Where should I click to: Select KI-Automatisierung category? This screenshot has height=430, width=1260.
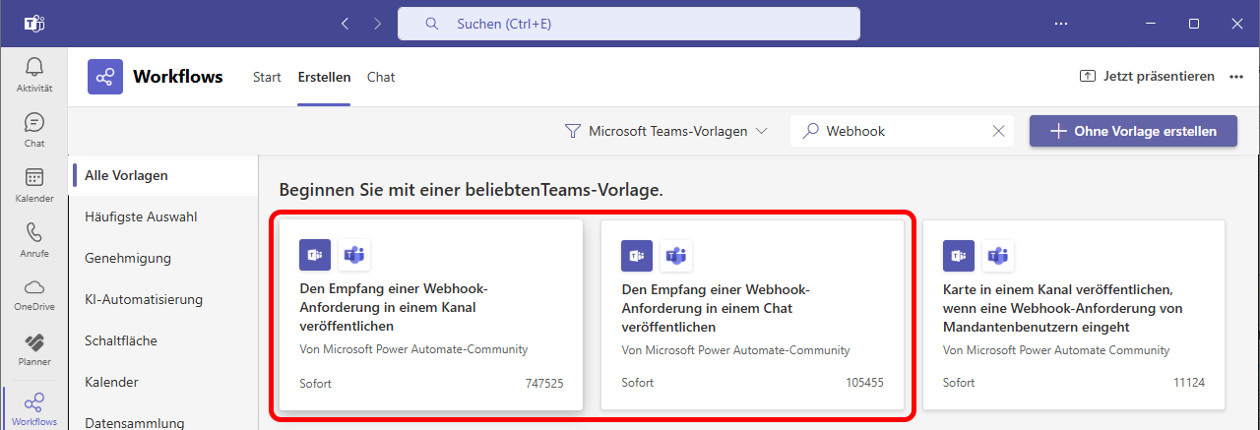click(x=144, y=299)
